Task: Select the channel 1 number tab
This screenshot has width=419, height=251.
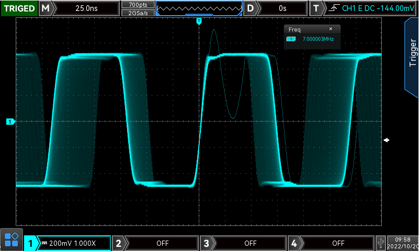Action: pyautogui.click(x=30, y=243)
